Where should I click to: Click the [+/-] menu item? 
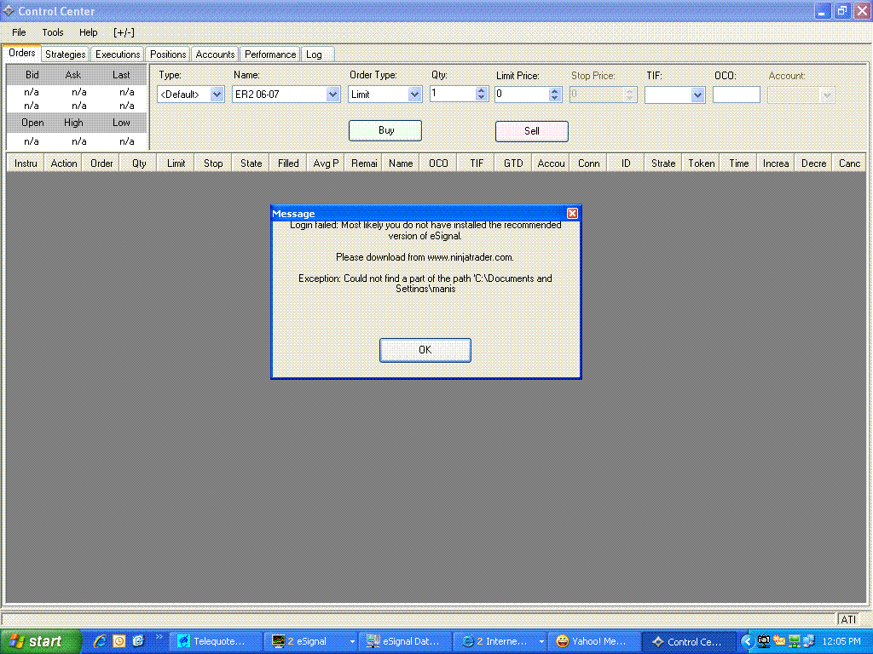point(124,33)
